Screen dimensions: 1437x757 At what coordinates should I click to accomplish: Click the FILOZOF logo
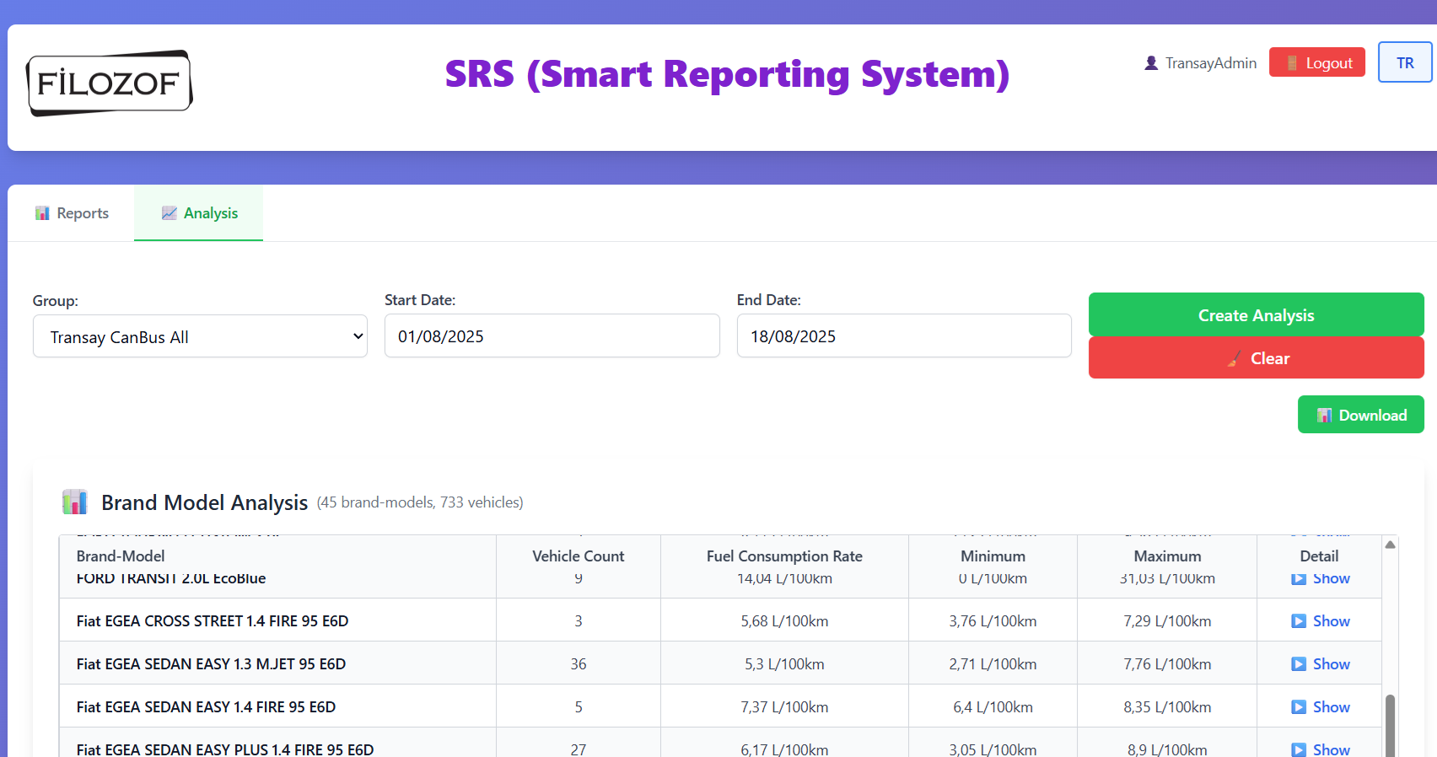tap(110, 83)
